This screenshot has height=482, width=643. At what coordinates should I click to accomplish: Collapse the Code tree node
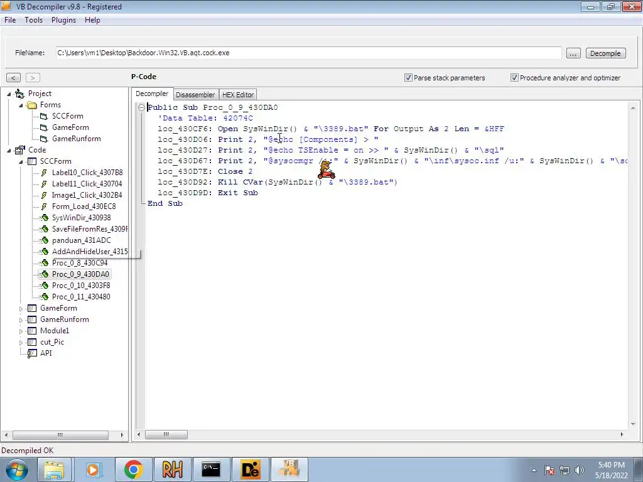coord(9,151)
